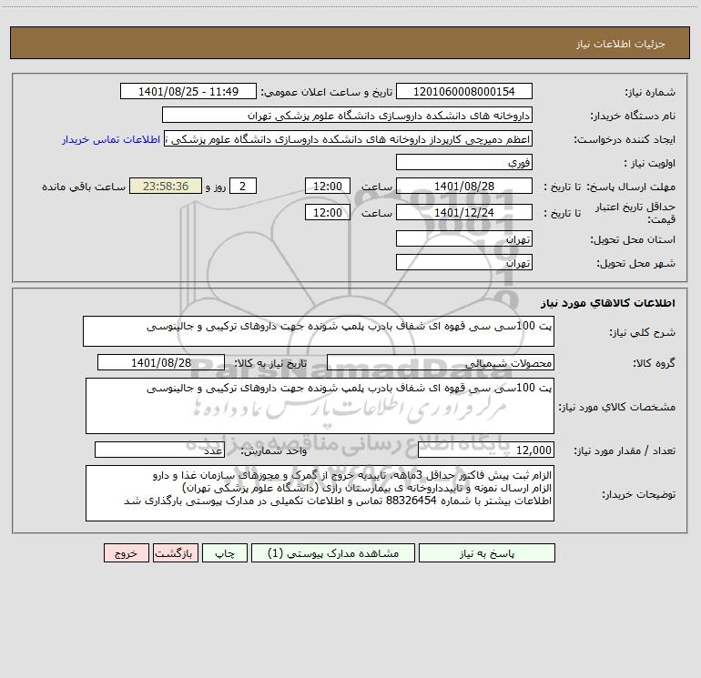Click response deadline date 1401/08/28 field
Image resolution: width=701 pixels, height=678 pixels.
[464, 186]
